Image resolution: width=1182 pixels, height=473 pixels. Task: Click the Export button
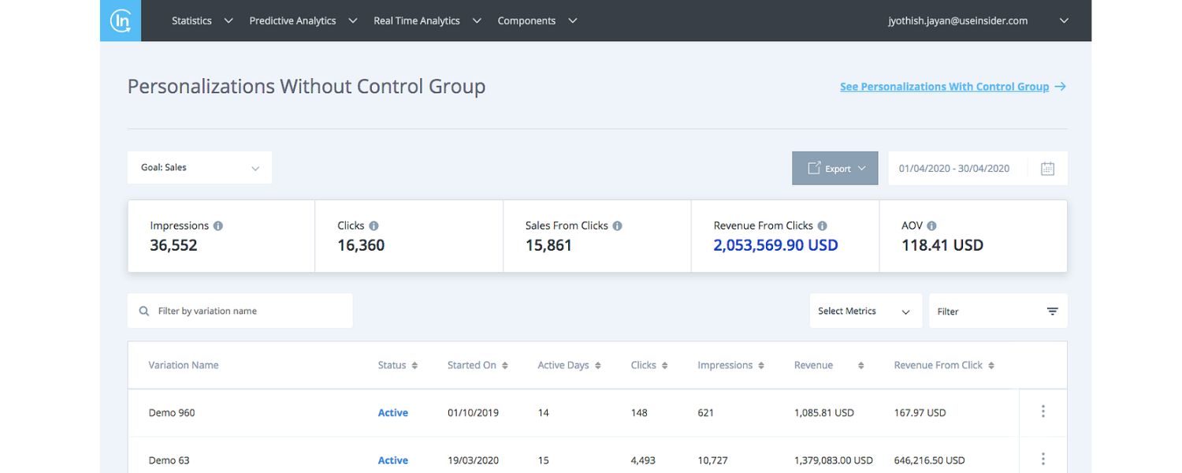[834, 168]
